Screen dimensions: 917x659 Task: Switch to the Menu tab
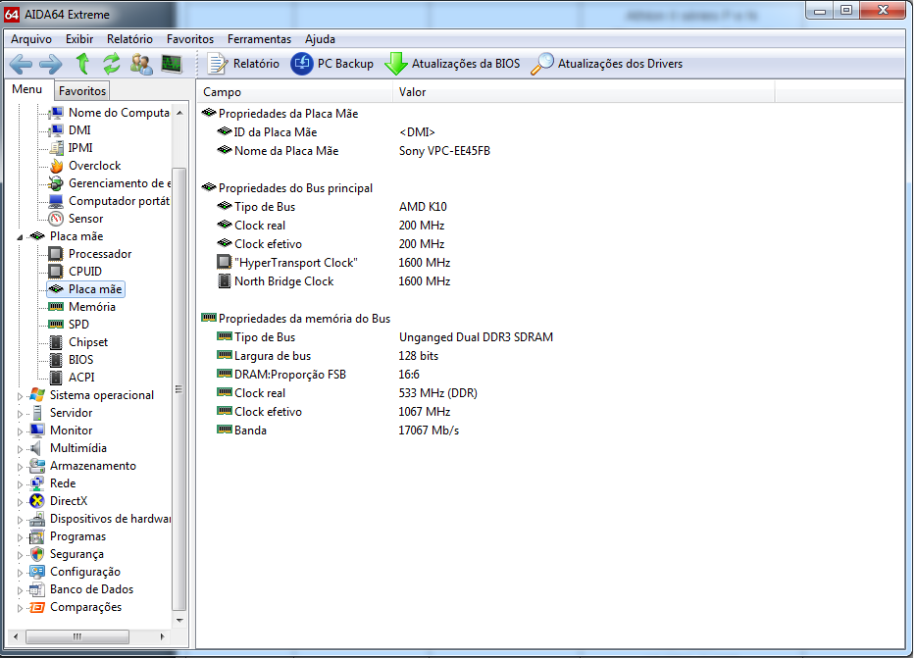[26, 89]
